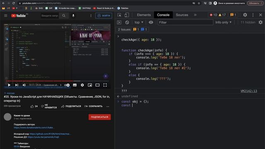Click the '2 Issues:' summary bar
Viewport: 265px width, 149px height.
(132, 29)
